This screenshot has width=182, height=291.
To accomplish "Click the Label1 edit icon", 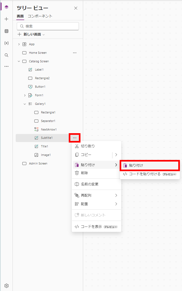I will (30, 70).
